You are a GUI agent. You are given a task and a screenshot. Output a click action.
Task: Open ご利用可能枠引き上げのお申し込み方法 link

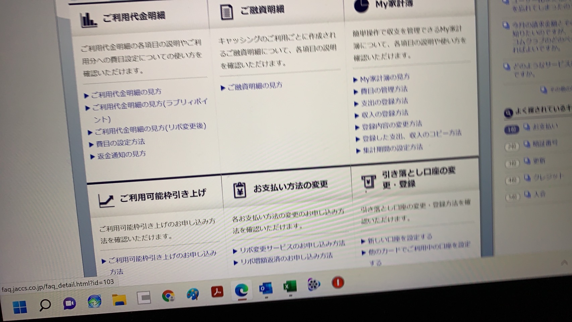162,262
